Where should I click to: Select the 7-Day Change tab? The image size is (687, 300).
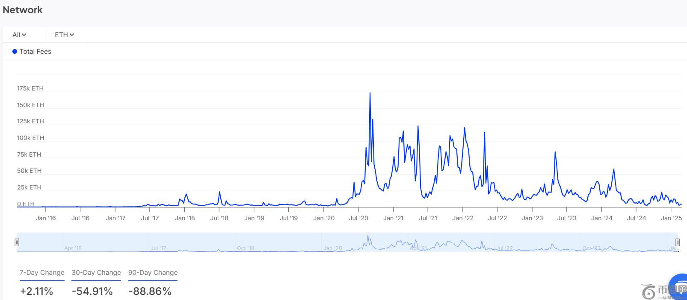[x=42, y=273]
